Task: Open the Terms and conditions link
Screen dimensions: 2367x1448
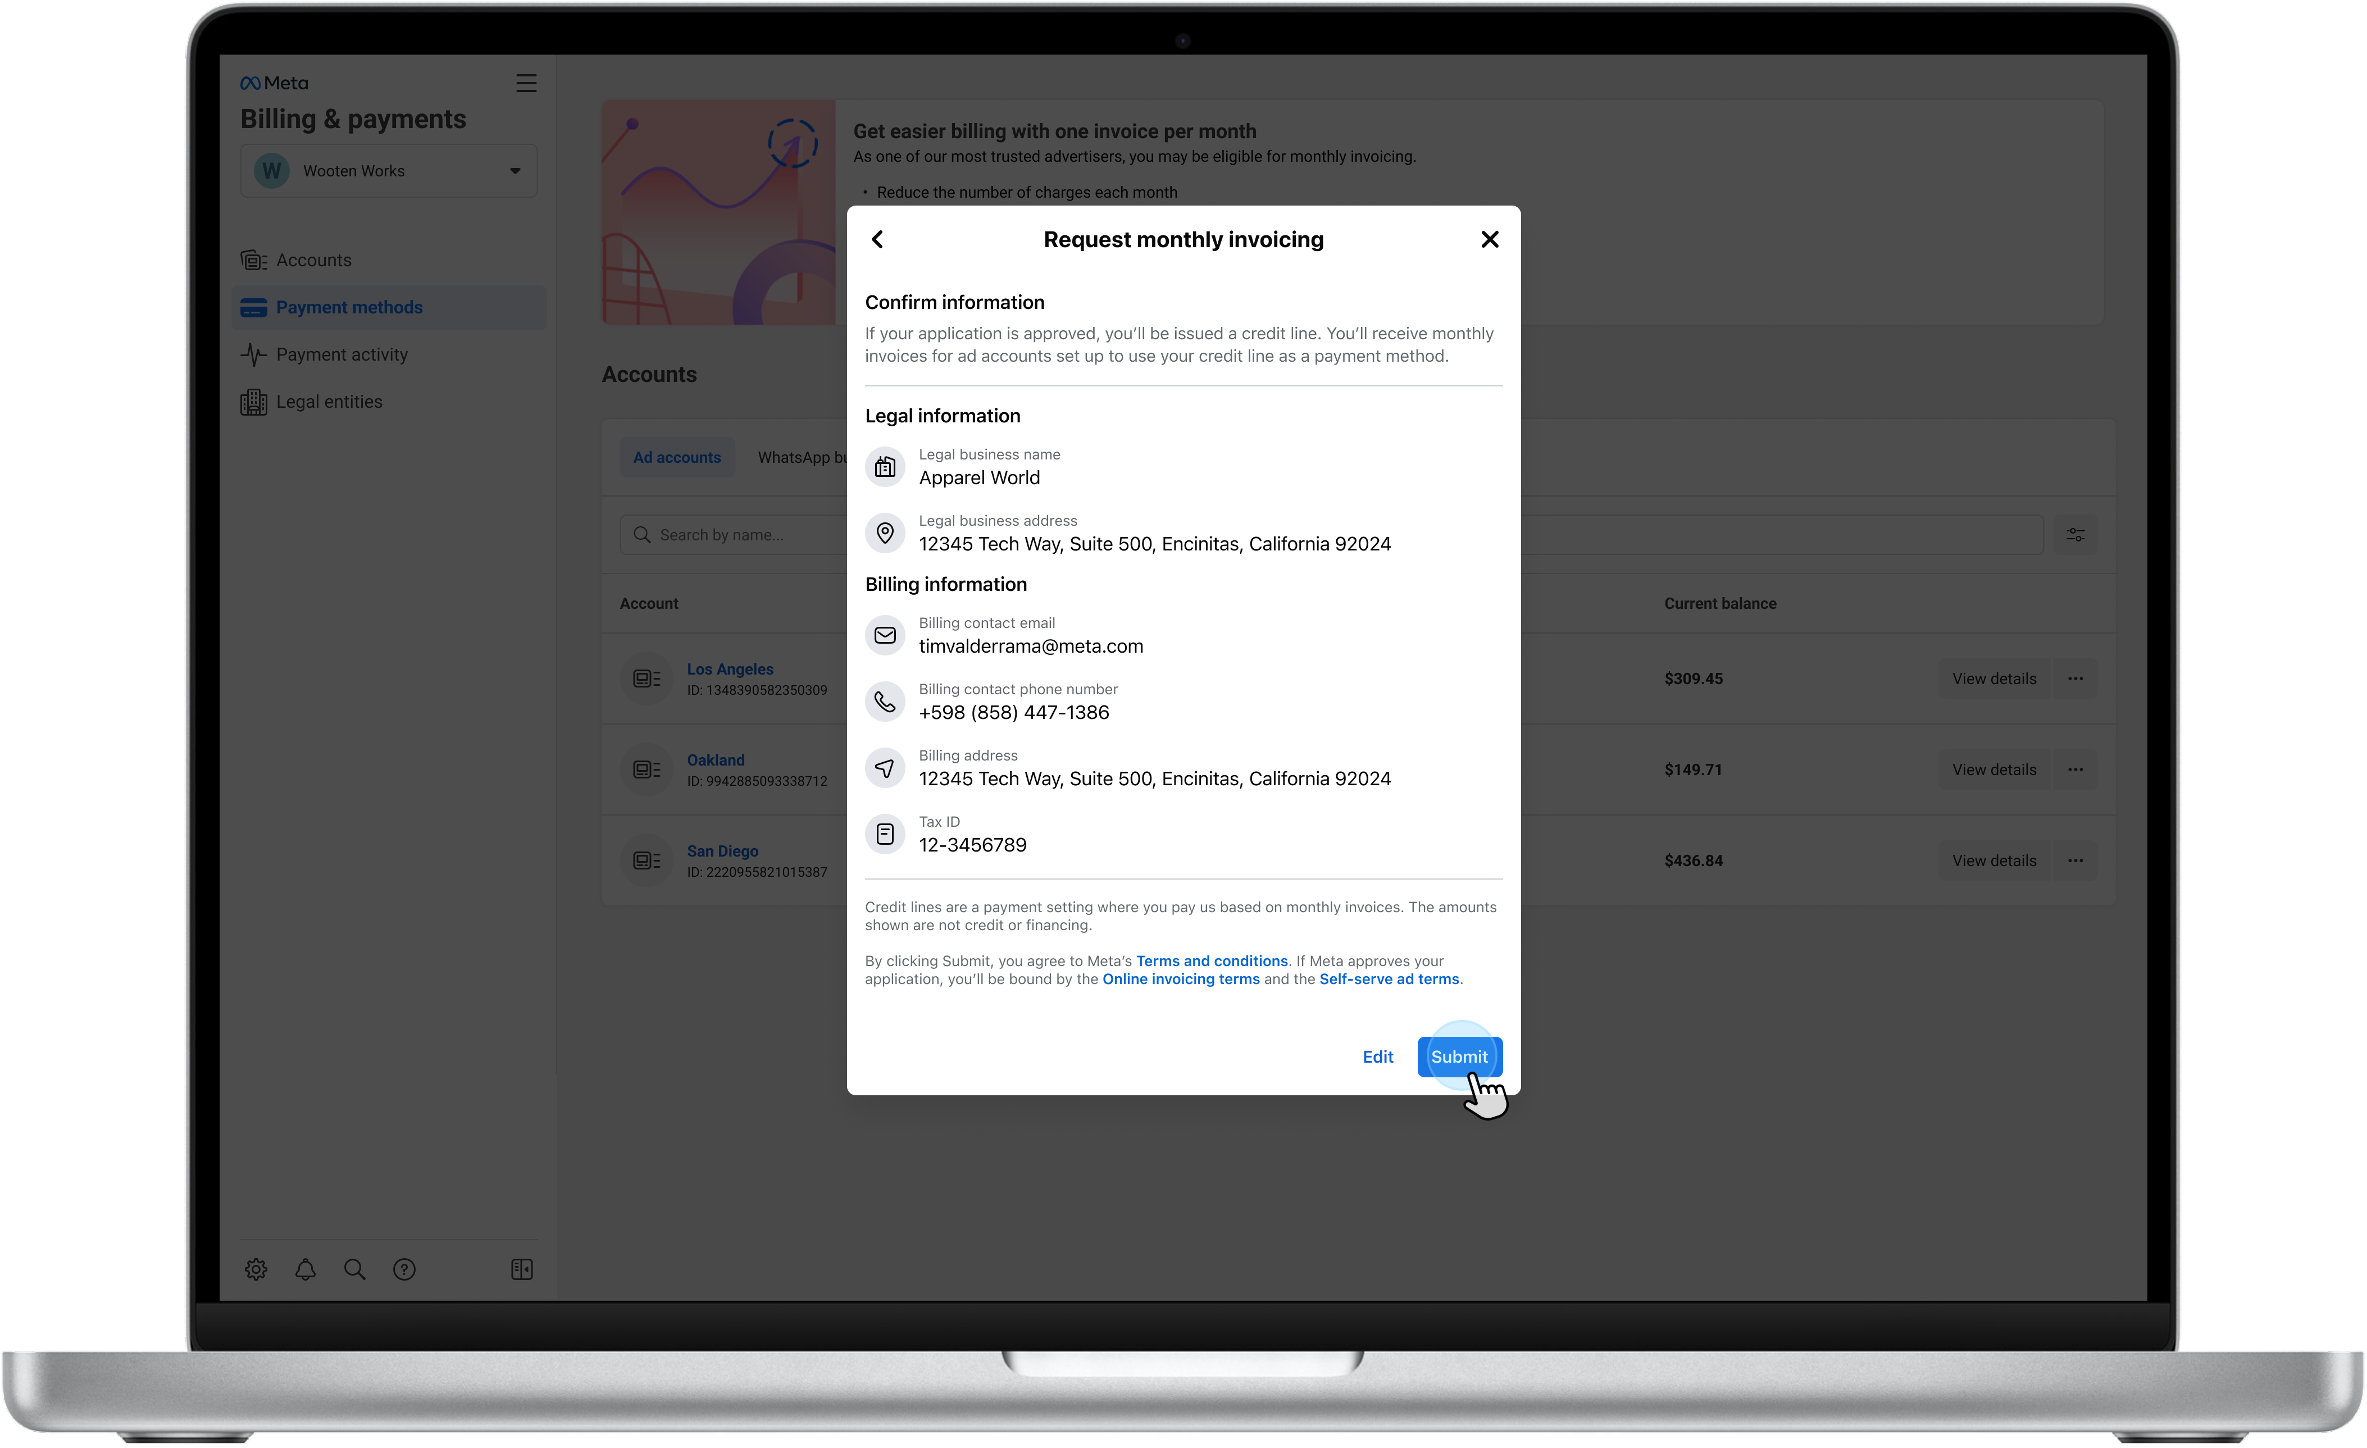Action: (x=1212, y=961)
